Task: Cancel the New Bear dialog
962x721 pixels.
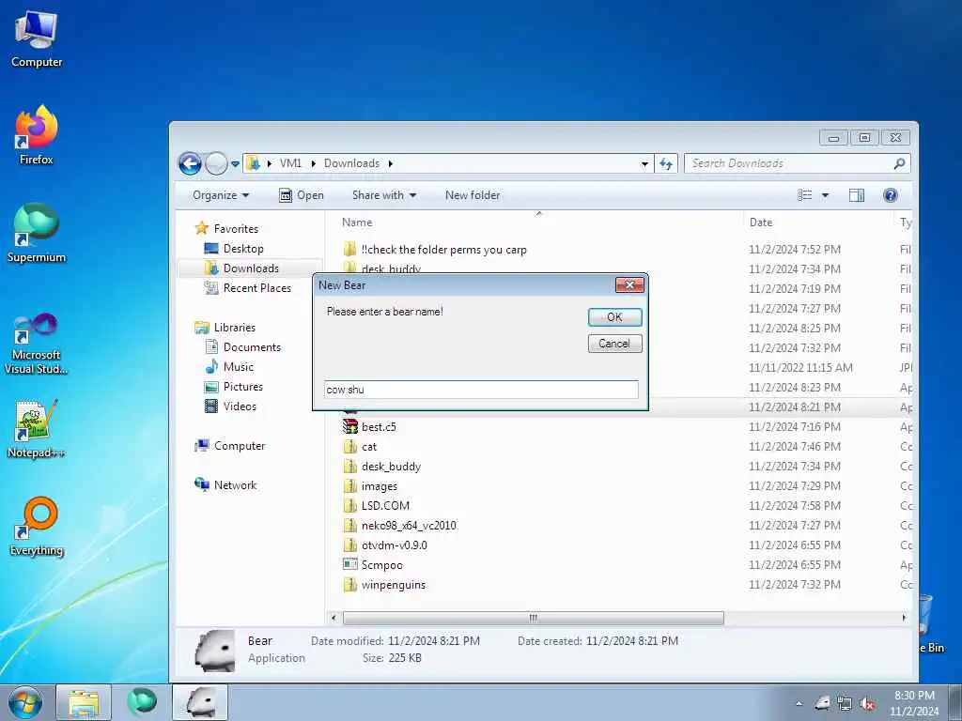Action: point(614,344)
